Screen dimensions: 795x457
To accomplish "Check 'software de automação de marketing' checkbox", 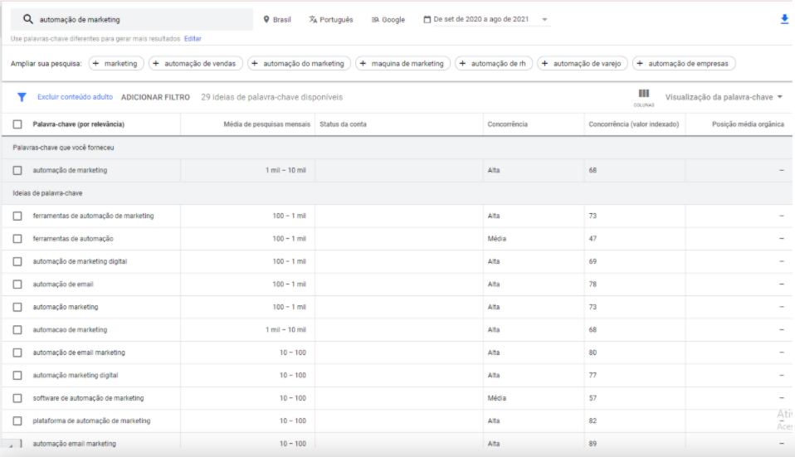I will [17, 398].
